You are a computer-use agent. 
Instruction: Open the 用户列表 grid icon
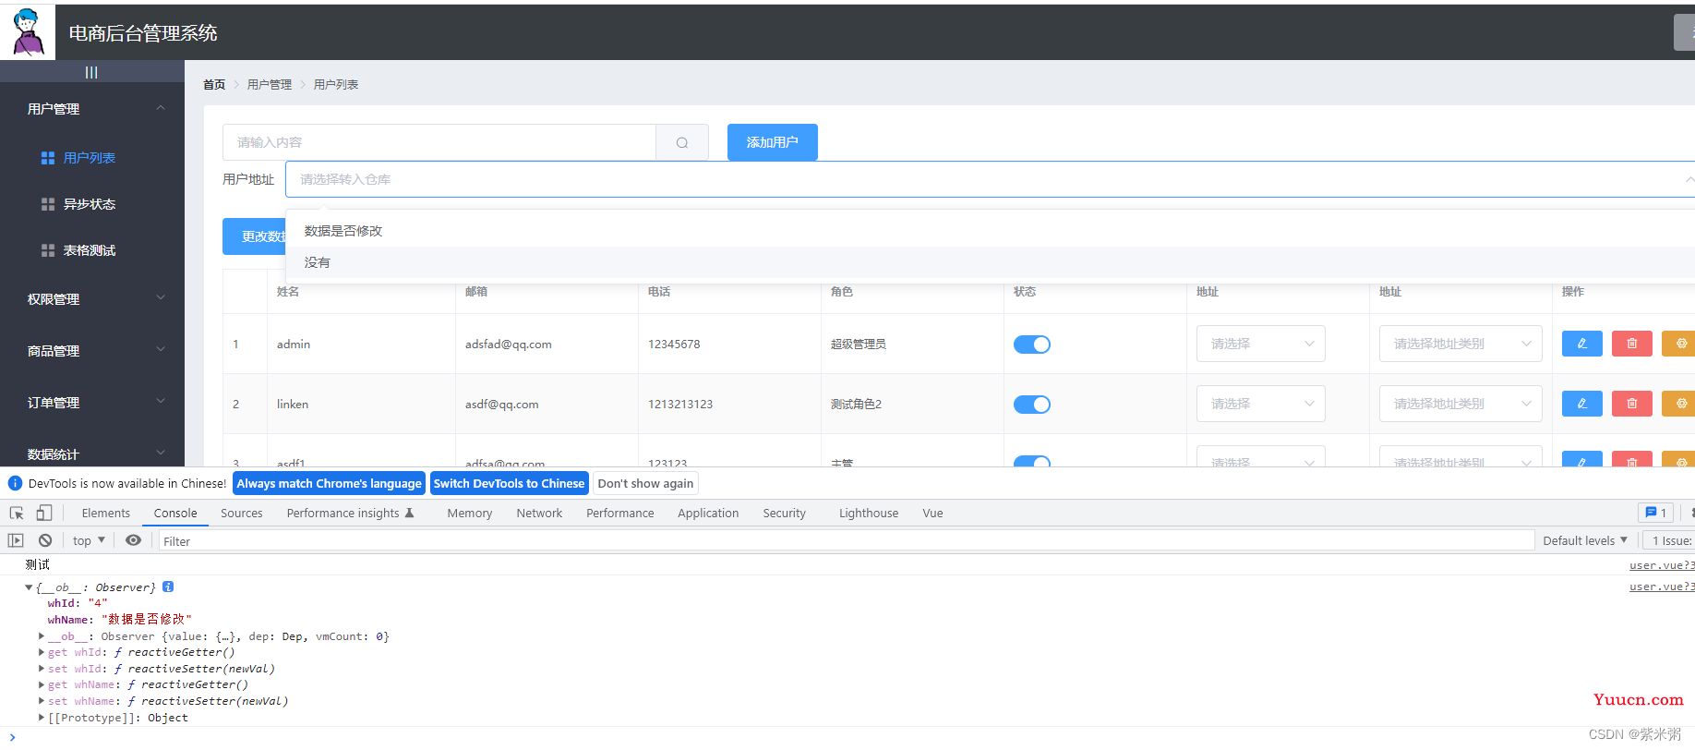(48, 158)
